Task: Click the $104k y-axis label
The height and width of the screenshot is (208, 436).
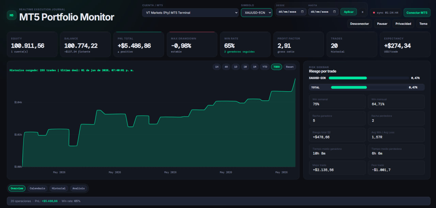Action: pyautogui.click(x=18, y=102)
